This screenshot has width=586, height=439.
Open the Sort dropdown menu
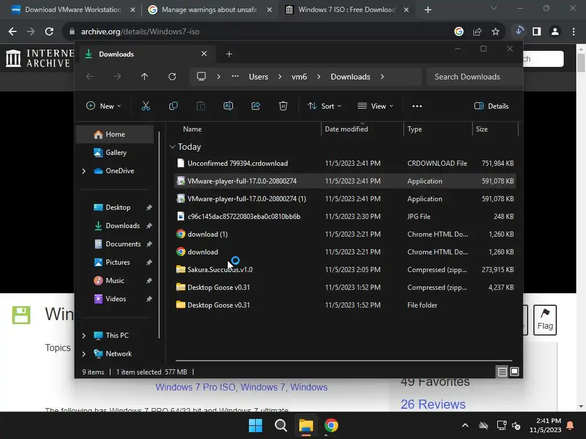[x=324, y=106]
